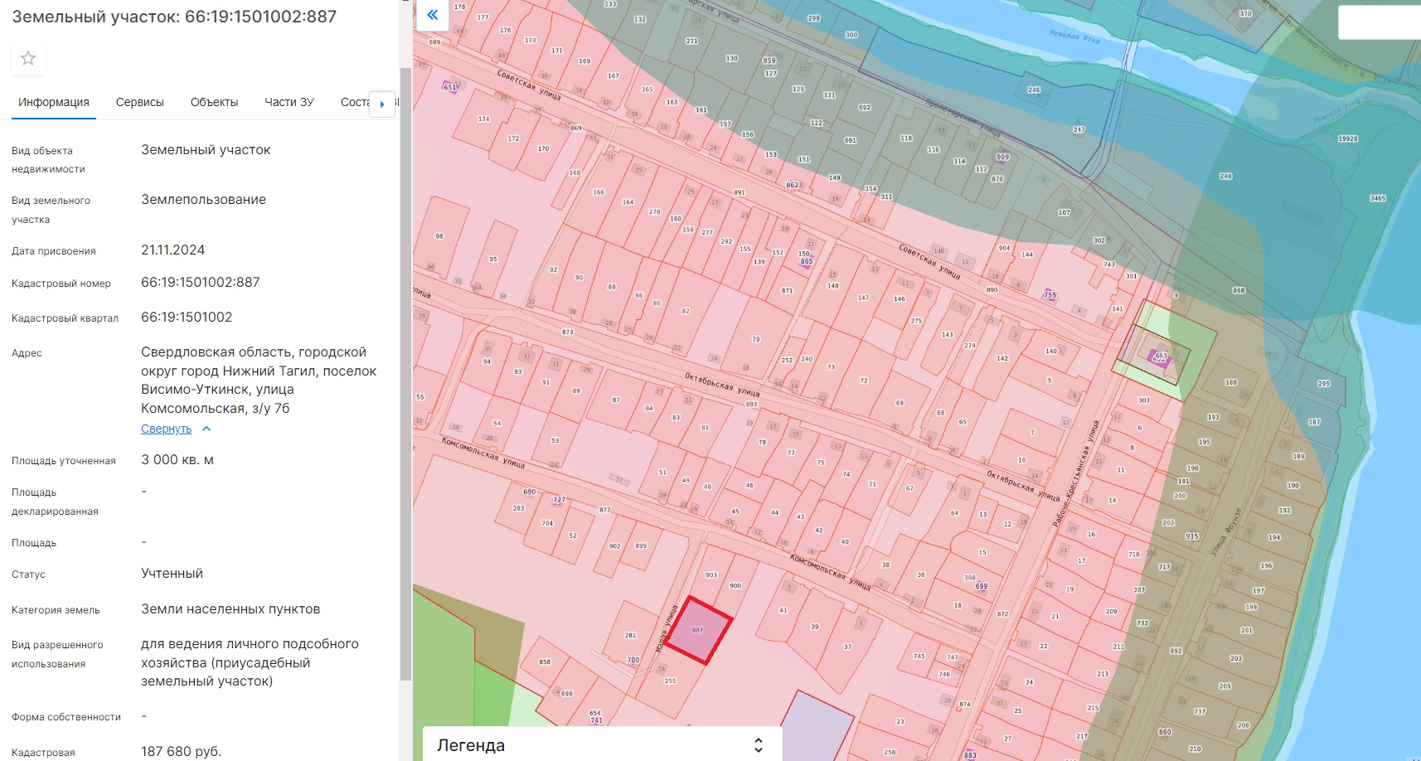
Task: Click the purple marker 865 on the map
Action: tap(806, 261)
